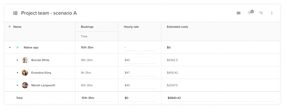Edit Mariah Langworth's hourly rate field
The width and height of the screenshot is (286, 112).
point(140,85)
